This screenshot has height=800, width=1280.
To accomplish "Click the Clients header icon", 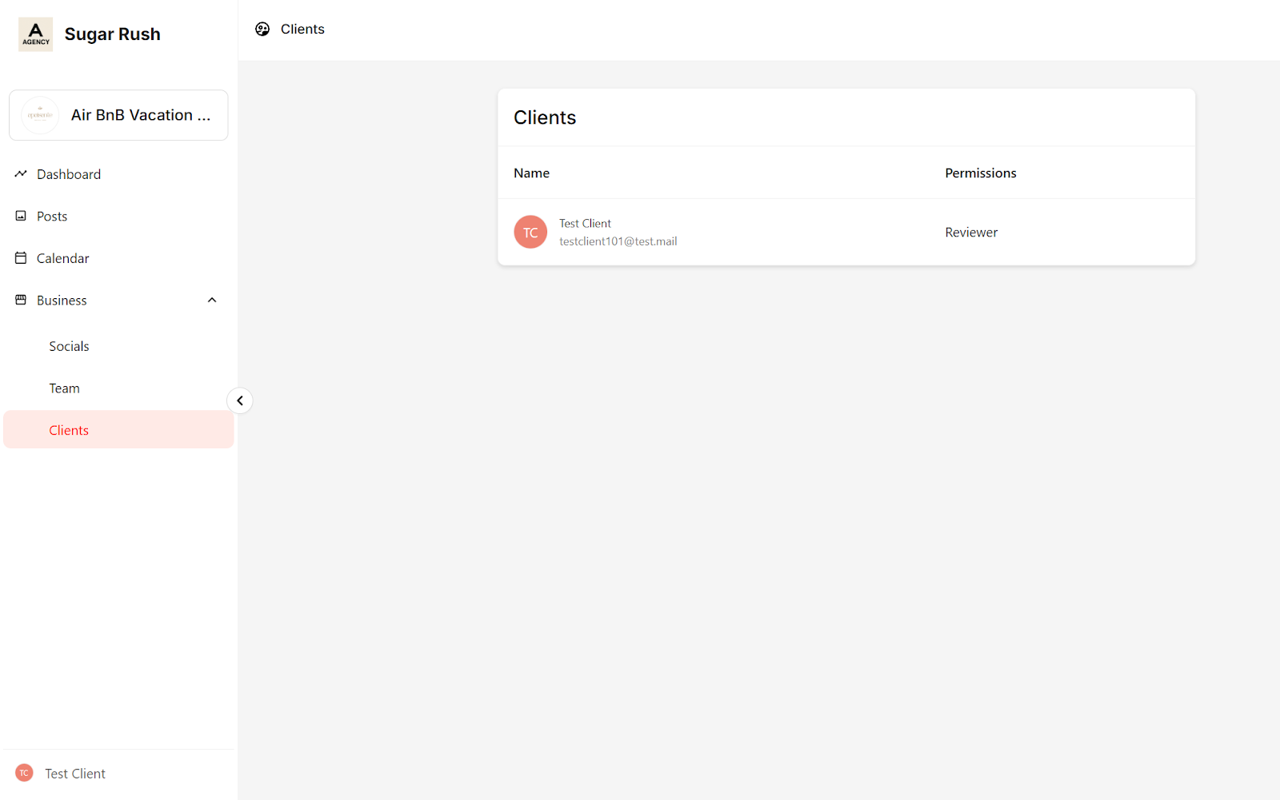I will tap(262, 30).
